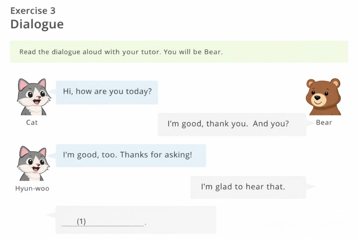The height and width of the screenshot is (239, 358).
Task: Click the word "today?" in the first bubble
Action: click(x=141, y=92)
